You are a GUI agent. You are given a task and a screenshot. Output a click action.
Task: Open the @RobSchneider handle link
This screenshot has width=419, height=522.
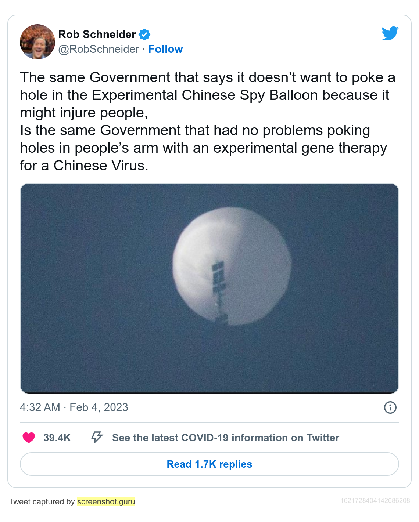pos(99,49)
